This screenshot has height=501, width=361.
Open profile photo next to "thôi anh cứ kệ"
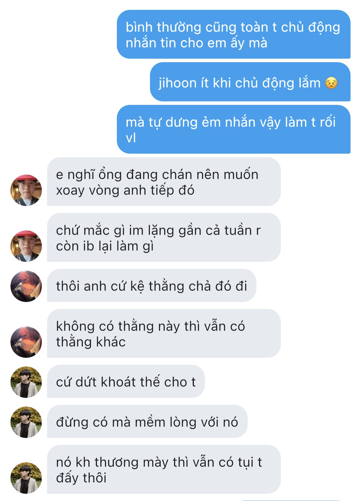tap(26, 286)
